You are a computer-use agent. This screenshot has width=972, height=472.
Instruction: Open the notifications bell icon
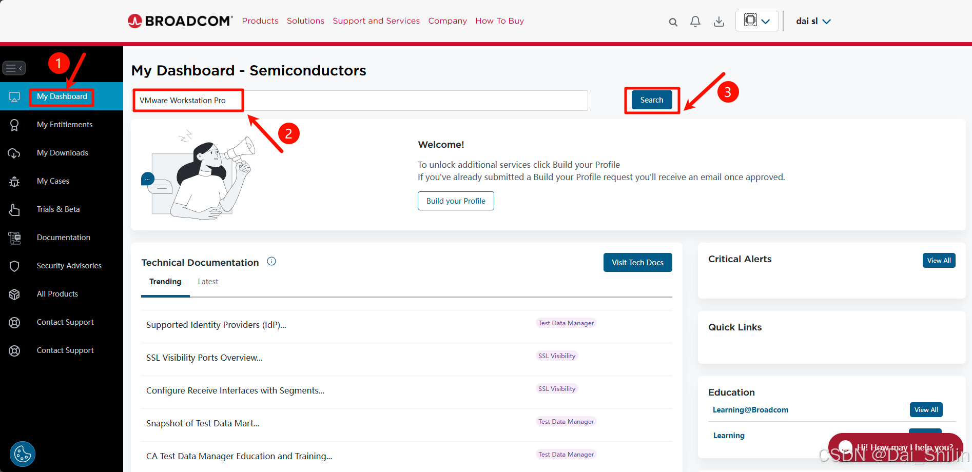tap(695, 22)
